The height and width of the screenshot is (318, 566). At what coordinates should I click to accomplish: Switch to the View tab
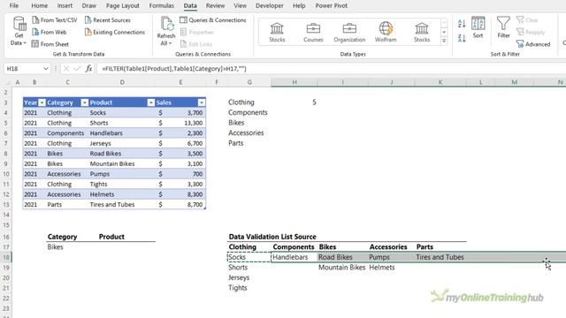click(240, 6)
